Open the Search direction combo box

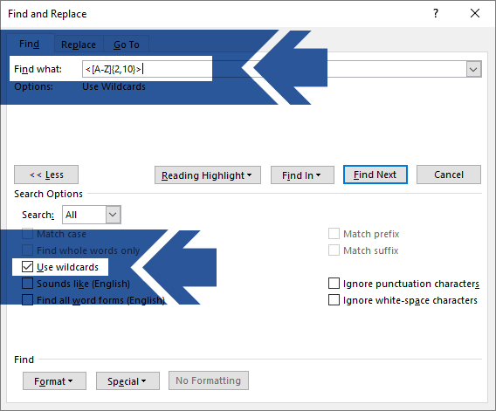point(92,215)
